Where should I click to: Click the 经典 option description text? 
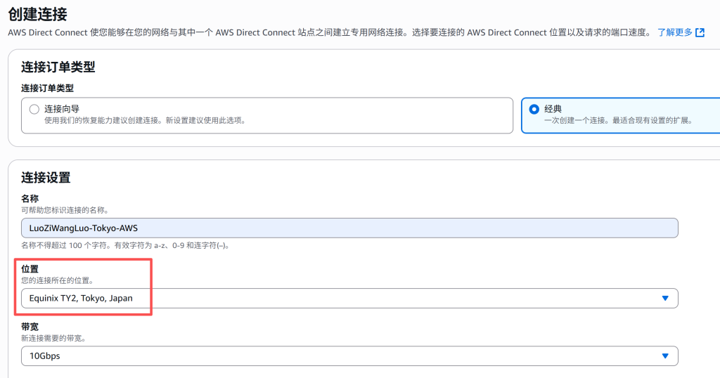coord(618,120)
